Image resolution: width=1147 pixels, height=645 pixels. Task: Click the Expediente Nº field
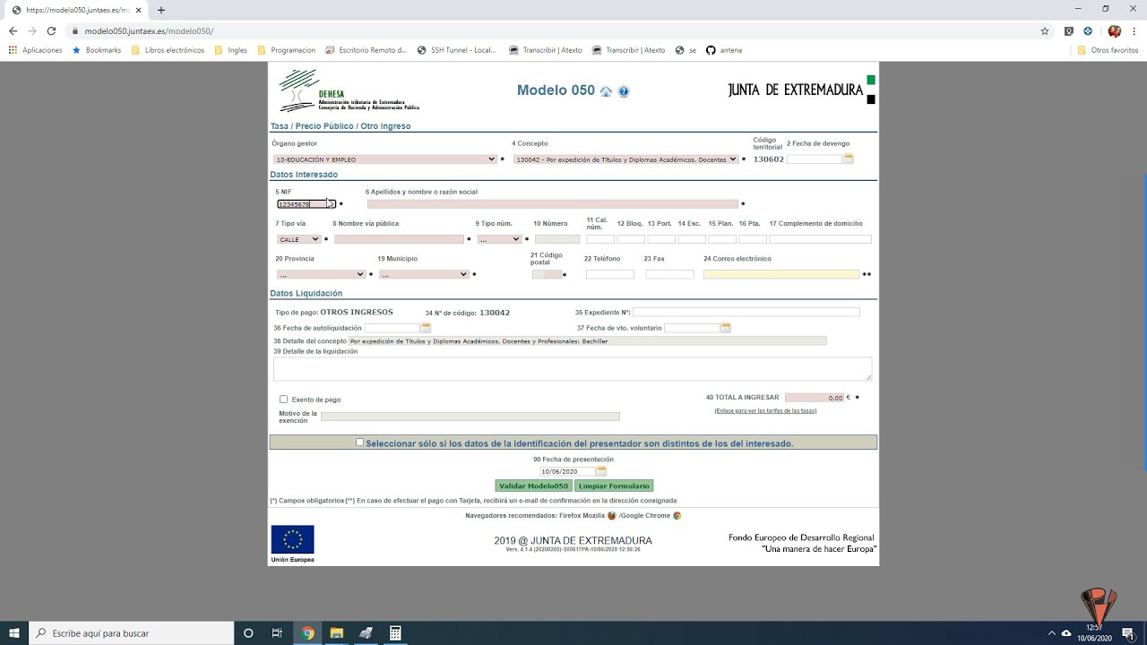click(x=746, y=312)
